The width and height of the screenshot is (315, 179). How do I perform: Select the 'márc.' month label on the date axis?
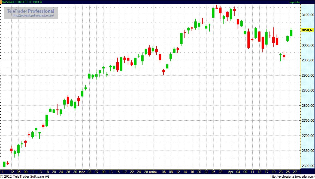pyautogui.click(x=153, y=172)
